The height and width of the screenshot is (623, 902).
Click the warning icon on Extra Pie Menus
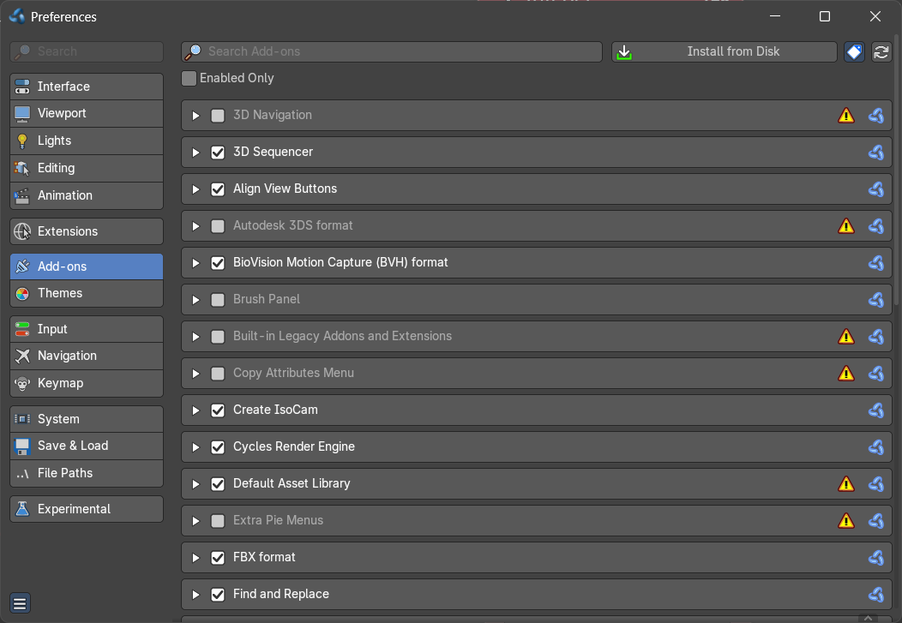point(845,521)
